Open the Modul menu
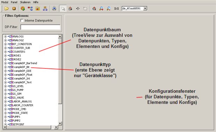The height and width of the screenshot is (132, 216). click(5, 2)
